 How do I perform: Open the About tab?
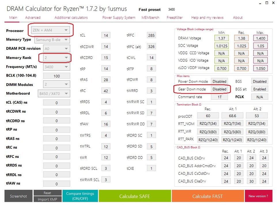click(238, 18)
